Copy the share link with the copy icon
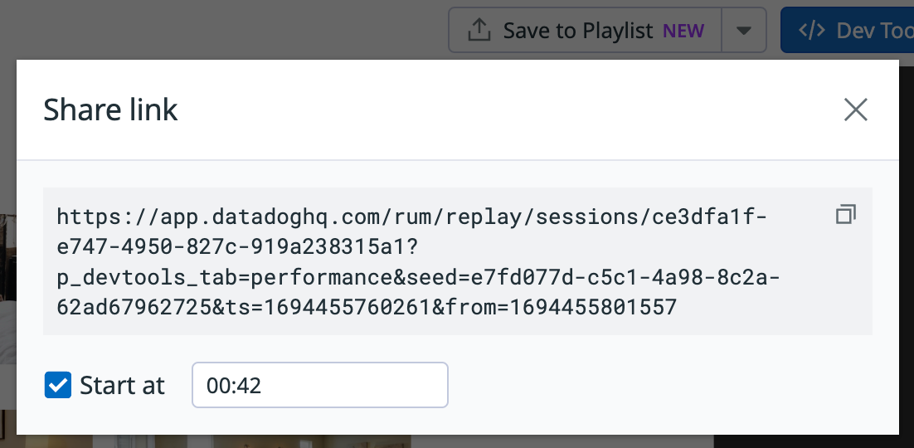 pyautogui.click(x=846, y=215)
